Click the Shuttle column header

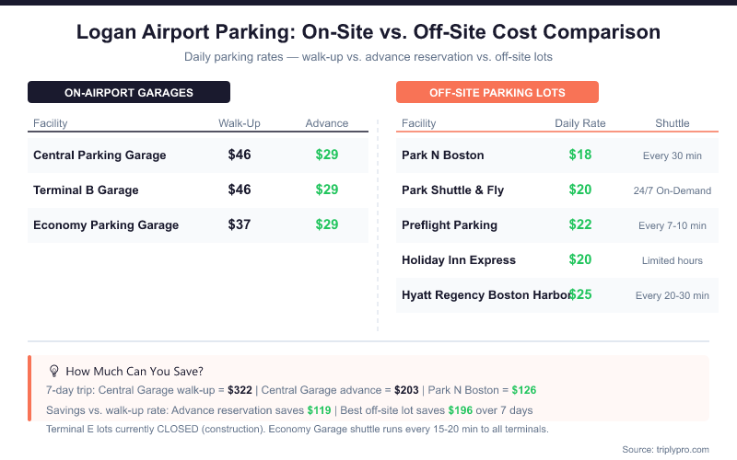pos(673,123)
